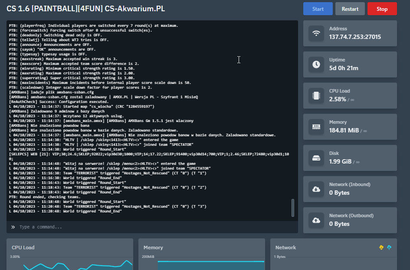410x270 pixels.
Task: Click the wifi icon in Address card
Action: (x=316, y=33)
